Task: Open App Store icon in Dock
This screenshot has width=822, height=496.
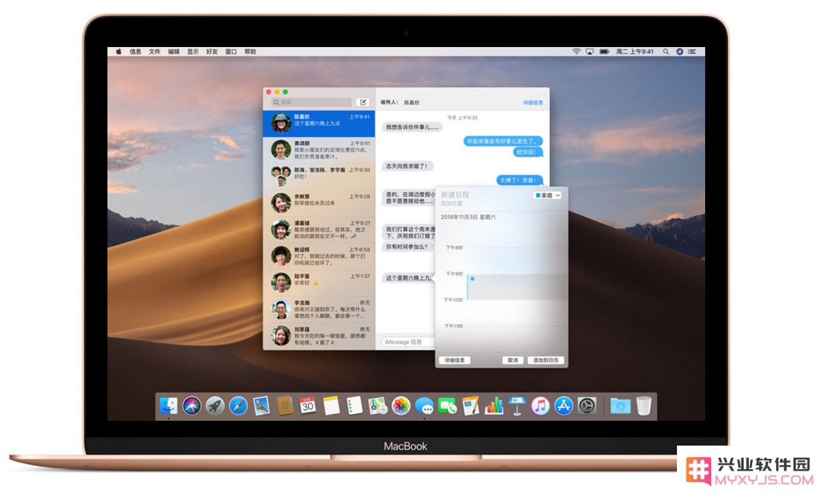Action: pyautogui.click(x=563, y=406)
